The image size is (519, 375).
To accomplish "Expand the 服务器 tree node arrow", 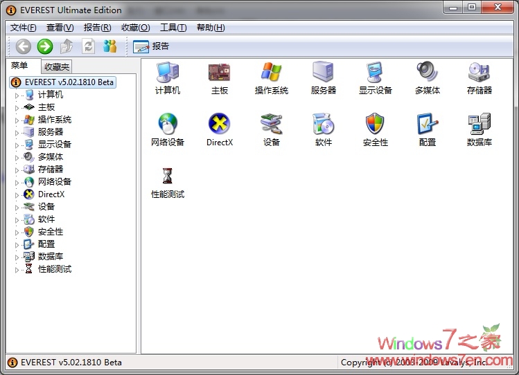I will point(17,133).
